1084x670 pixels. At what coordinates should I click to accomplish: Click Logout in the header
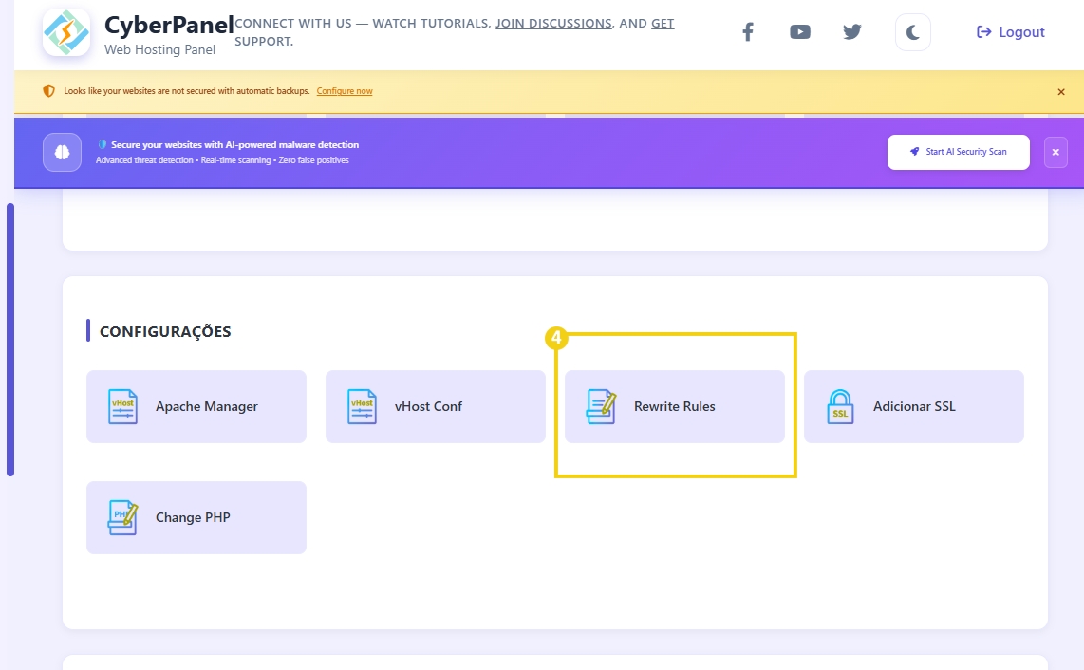click(x=1010, y=31)
